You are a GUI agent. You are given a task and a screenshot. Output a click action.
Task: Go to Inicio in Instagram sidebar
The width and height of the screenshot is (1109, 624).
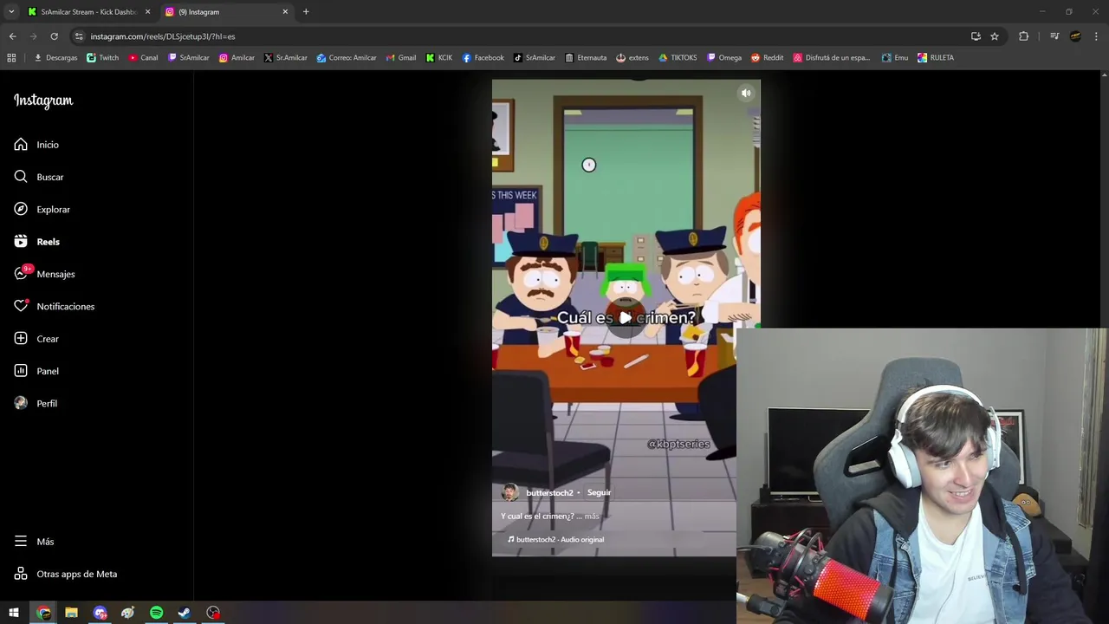[36, 145]
